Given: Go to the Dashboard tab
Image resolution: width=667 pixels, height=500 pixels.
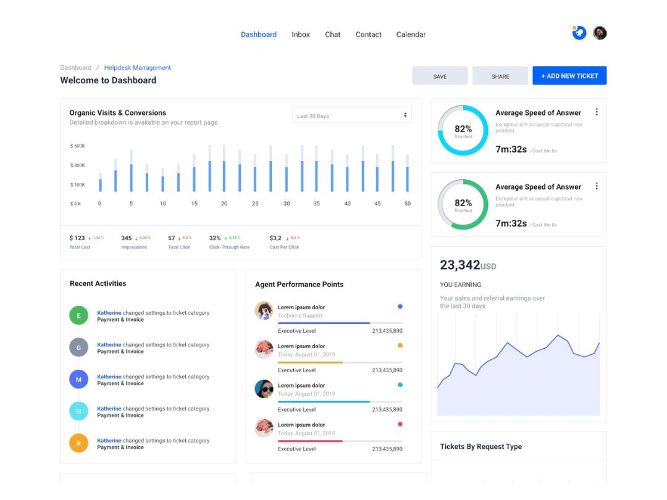Looking at the screenshot, I should coord(259,35).
